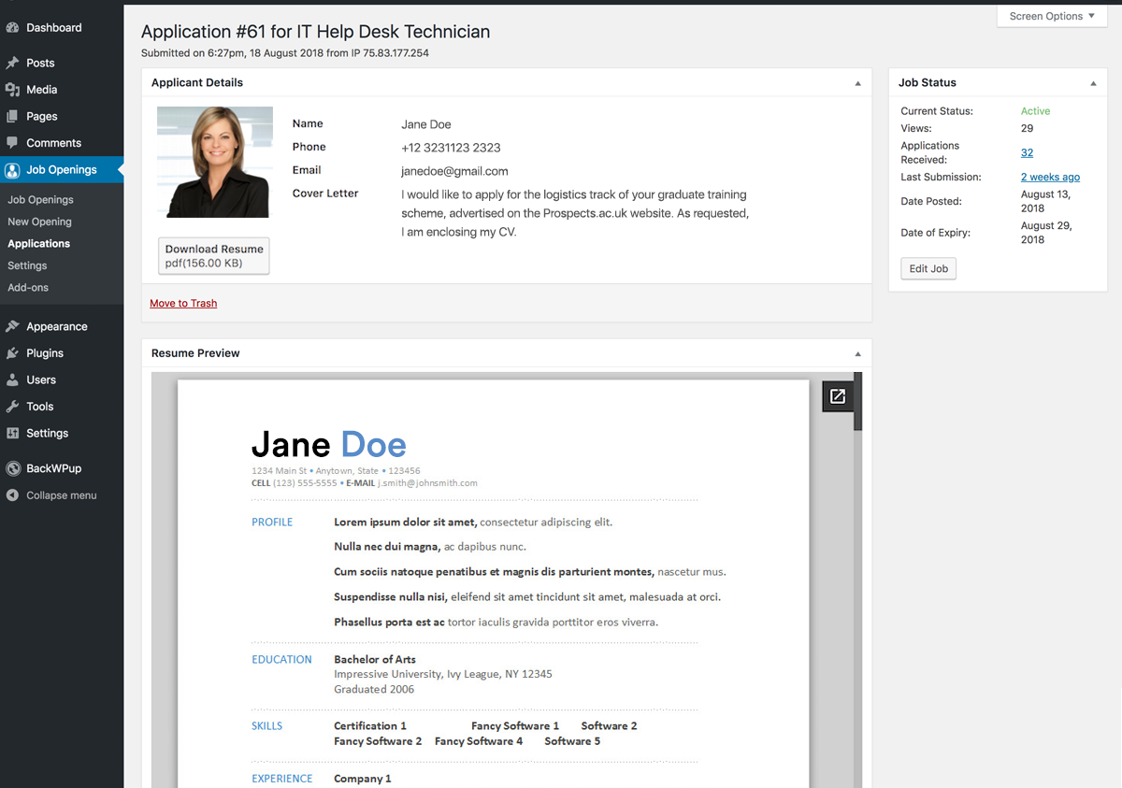
Task: Click the Download Resume button
Action: point(214,256)
